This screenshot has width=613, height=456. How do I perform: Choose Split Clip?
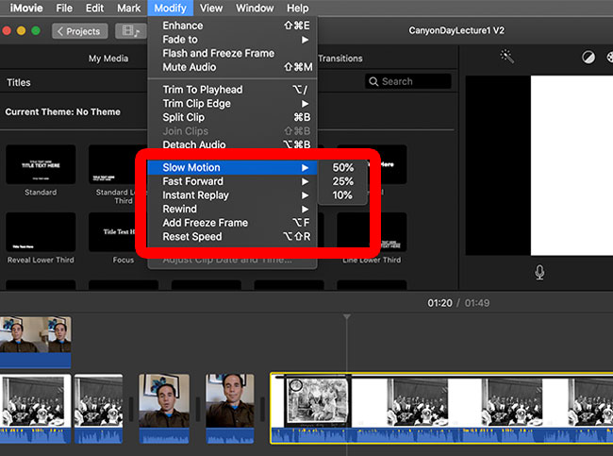[232, 117]
